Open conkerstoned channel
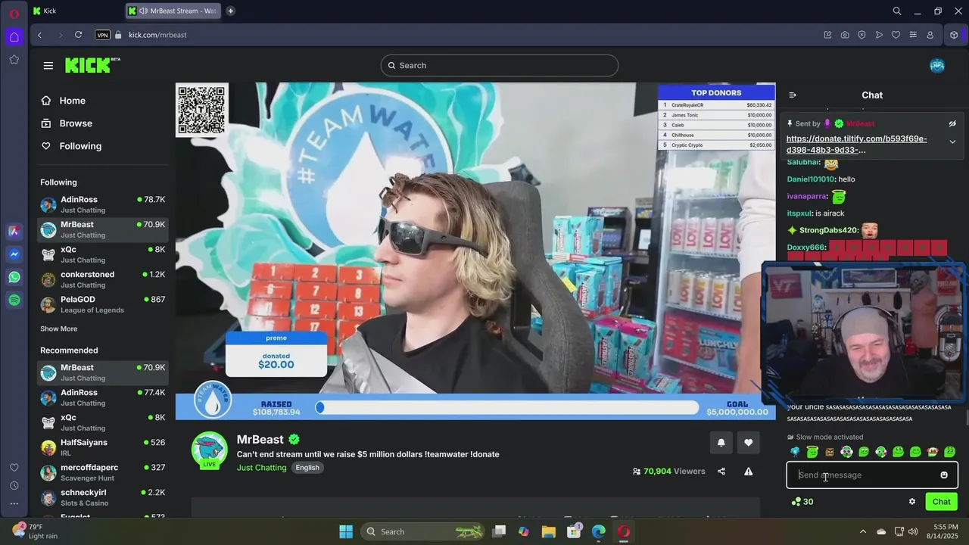The height and width of the screenshot is (545, 969). pyautogui.click(x=102, y=279)
